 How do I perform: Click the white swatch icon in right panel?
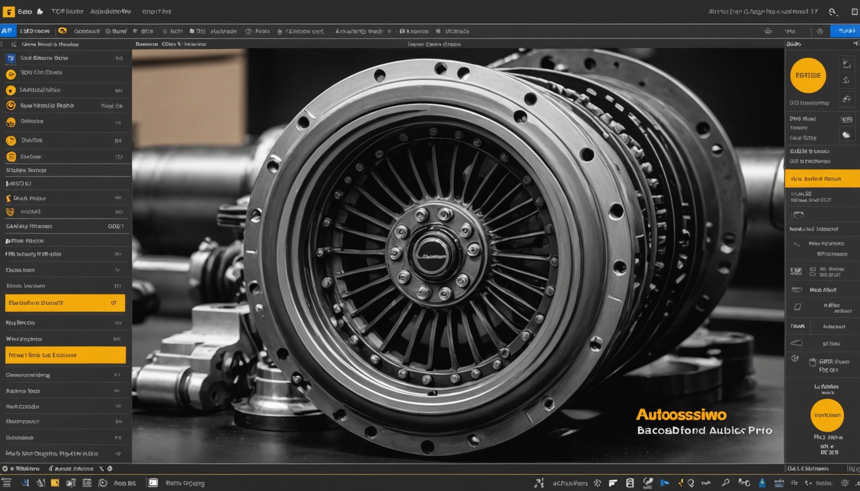tap(846, 135)
